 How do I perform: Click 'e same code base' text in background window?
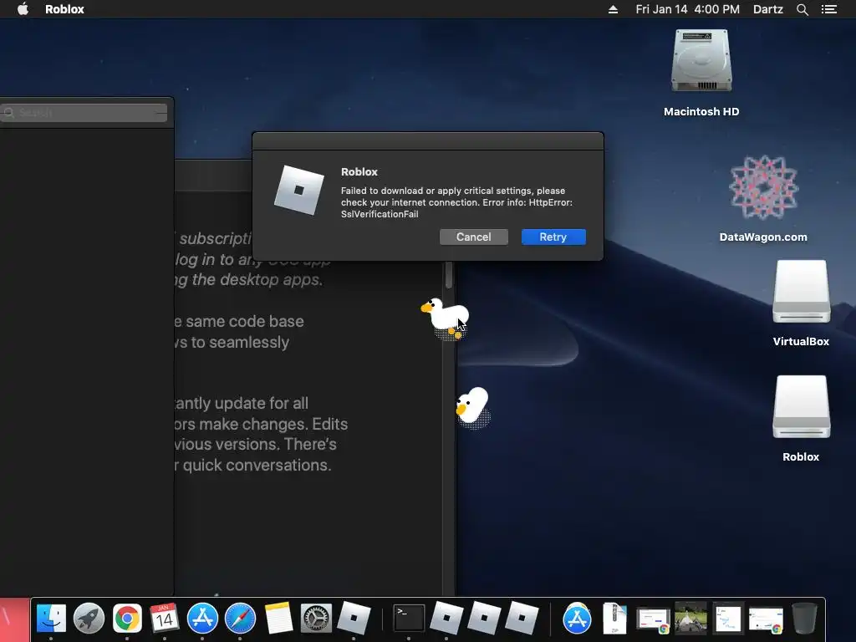238,322
